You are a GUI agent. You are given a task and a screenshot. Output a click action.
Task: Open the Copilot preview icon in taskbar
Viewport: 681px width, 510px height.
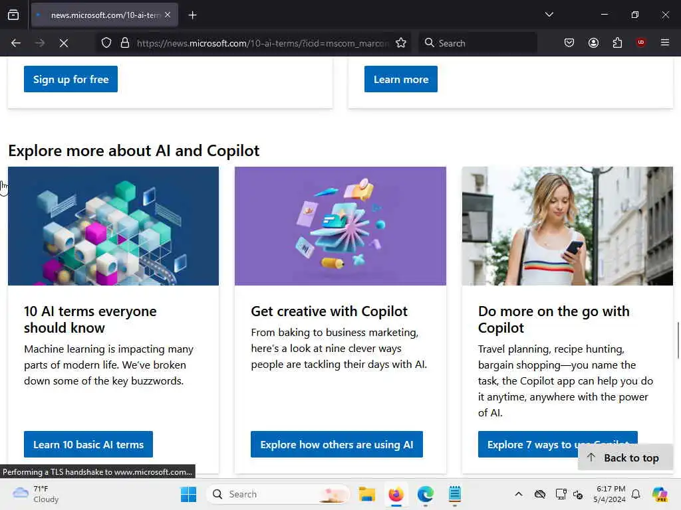(660, 494)
